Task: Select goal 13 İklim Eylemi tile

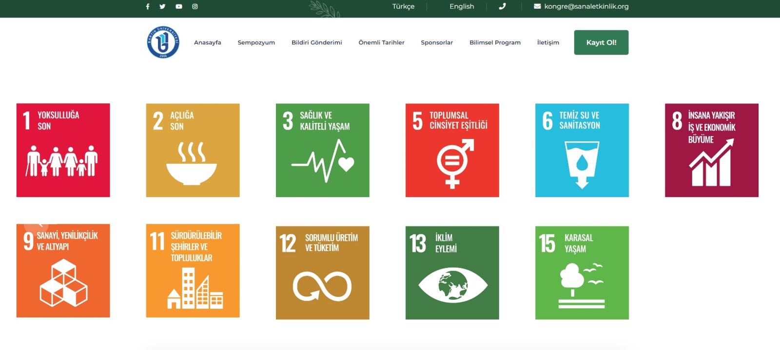Action: 452,272
